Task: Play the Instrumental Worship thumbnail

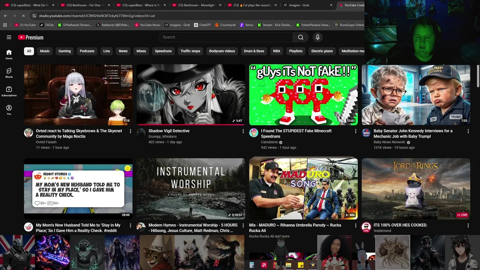Action: coord(191,189)
